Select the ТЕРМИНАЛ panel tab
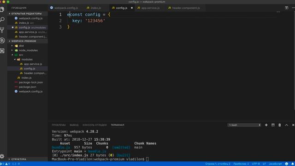 (x=118, y=125)
